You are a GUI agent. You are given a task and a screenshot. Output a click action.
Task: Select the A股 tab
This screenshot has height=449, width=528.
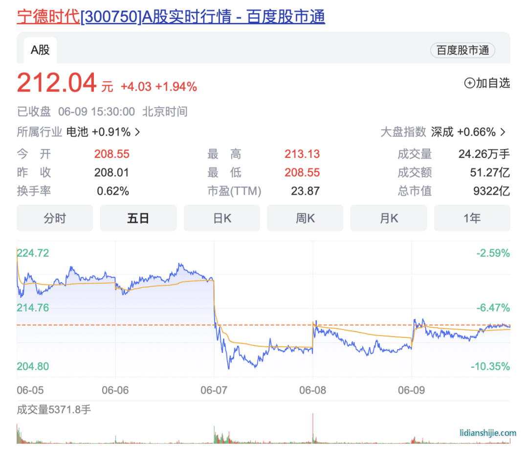[40, 50]
